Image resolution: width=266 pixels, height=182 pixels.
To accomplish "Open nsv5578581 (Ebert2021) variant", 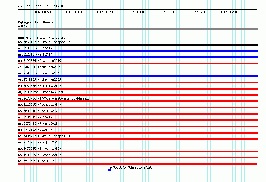I will [x=38, y=161].
